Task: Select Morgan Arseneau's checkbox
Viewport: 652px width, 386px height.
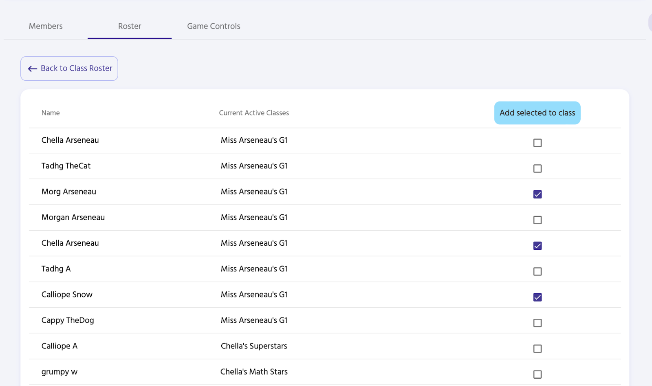Action: pyautogui.click(x=537, y=220)
